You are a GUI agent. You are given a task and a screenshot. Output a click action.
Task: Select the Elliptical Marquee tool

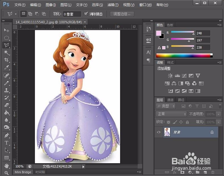point(7,38)
